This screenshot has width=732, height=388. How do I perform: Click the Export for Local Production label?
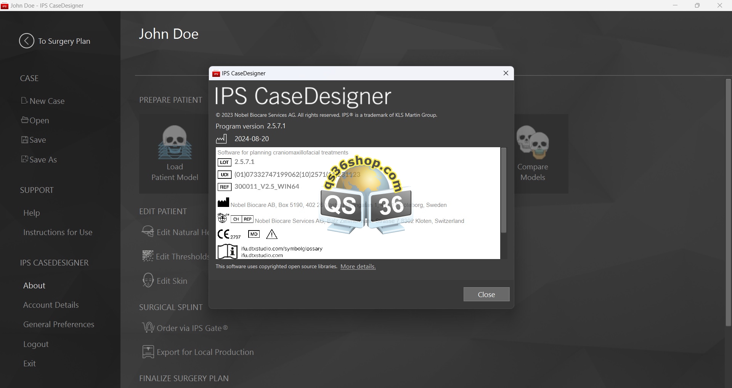click(205, 352)
